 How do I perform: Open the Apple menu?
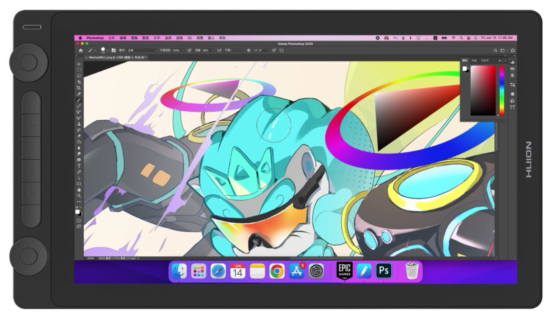[80, 38]
